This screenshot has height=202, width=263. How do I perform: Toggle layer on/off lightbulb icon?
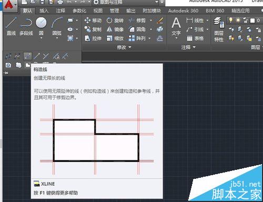231,21
